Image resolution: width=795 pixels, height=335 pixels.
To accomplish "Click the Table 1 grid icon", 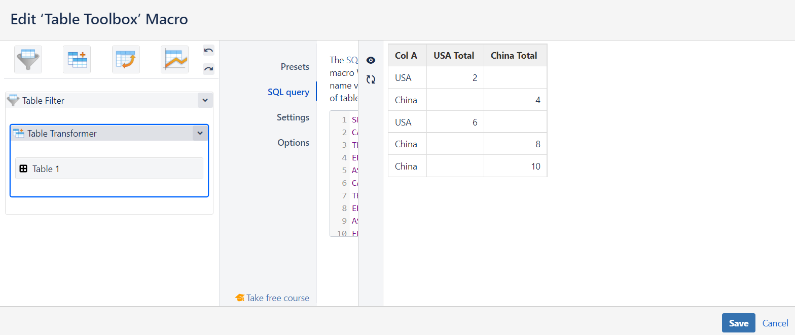I will (x=23, y=169).
